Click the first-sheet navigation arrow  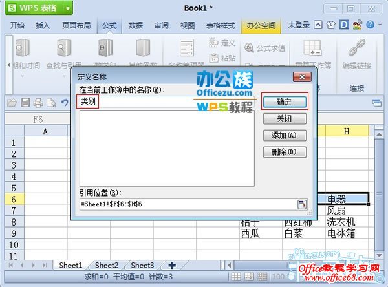[10, 265]
